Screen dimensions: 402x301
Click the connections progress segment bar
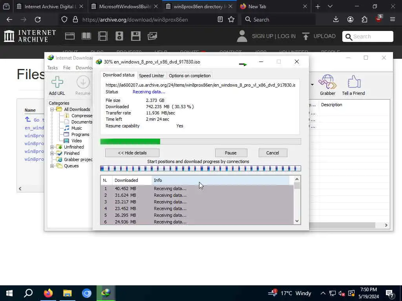(x=201, y=169)
